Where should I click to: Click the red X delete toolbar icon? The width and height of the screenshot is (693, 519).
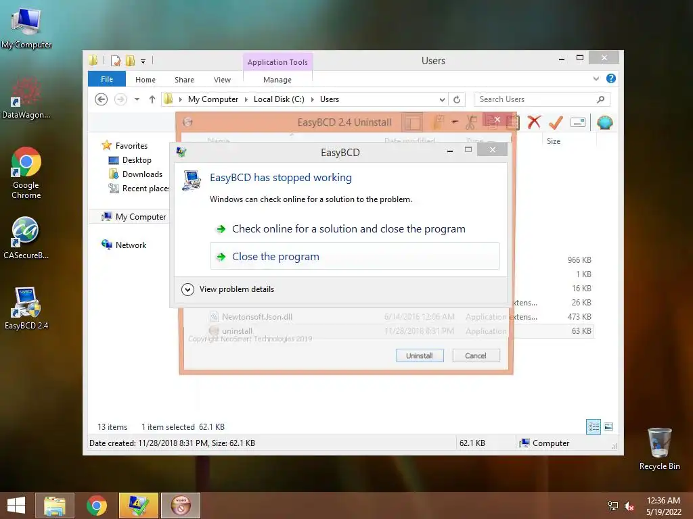pyautogui.click(x=534, y=122)
